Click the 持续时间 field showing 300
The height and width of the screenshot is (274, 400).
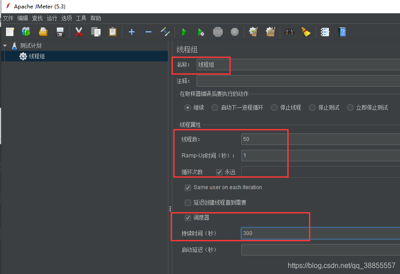coord(321,233)
